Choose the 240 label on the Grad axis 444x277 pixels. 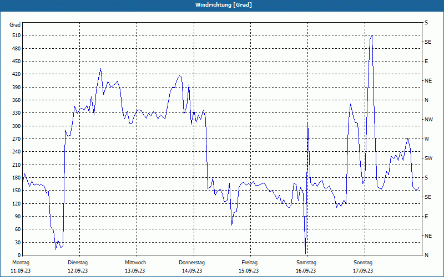click(x=16, y=152)
